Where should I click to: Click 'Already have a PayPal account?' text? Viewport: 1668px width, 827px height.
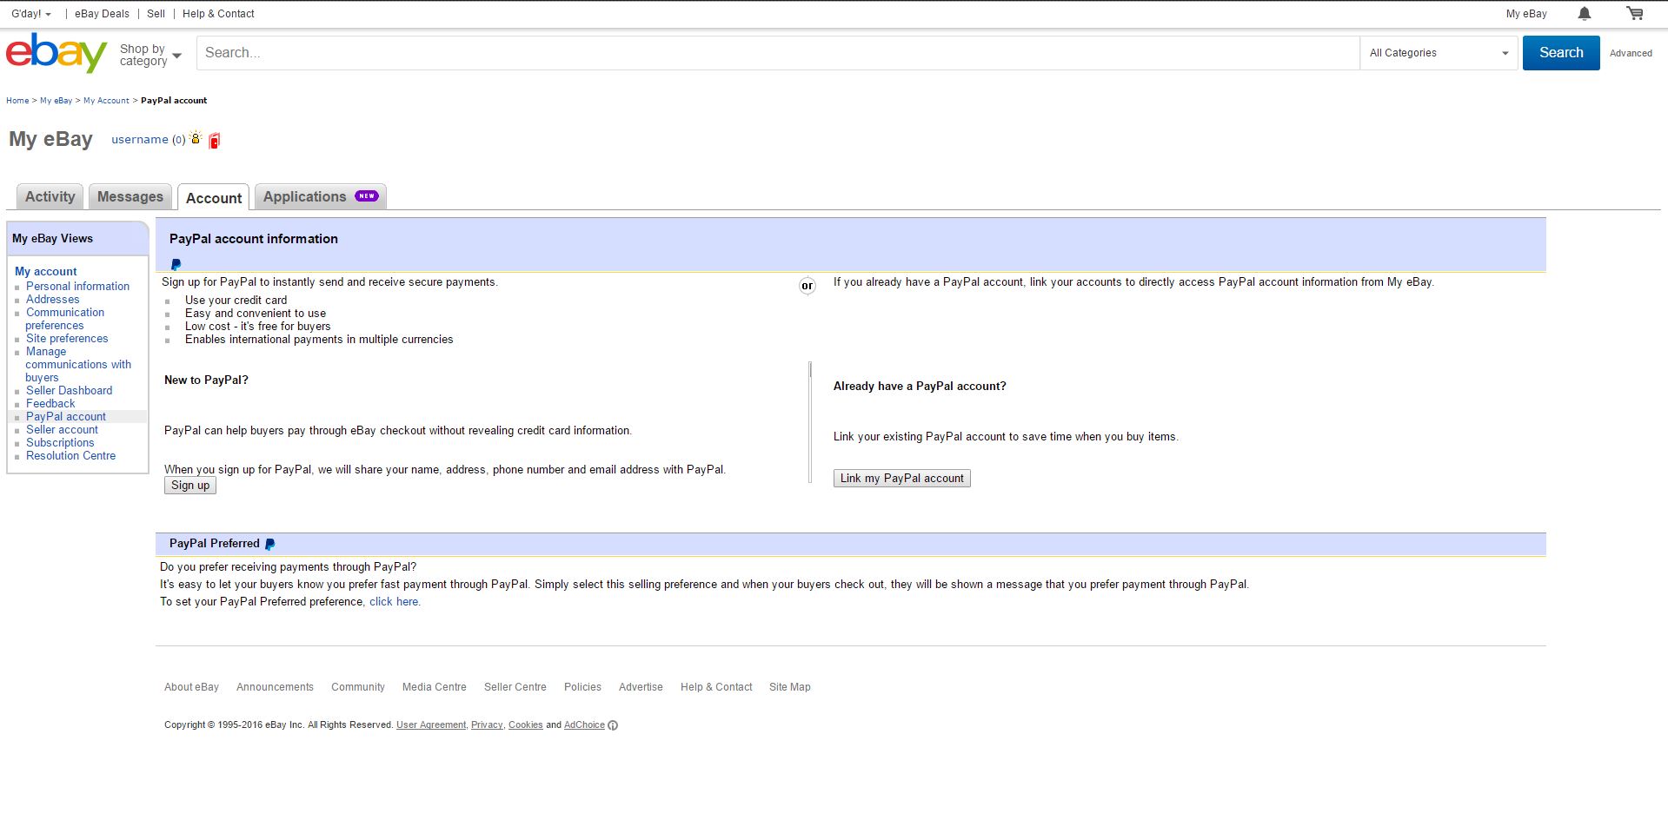coord(920,387)
